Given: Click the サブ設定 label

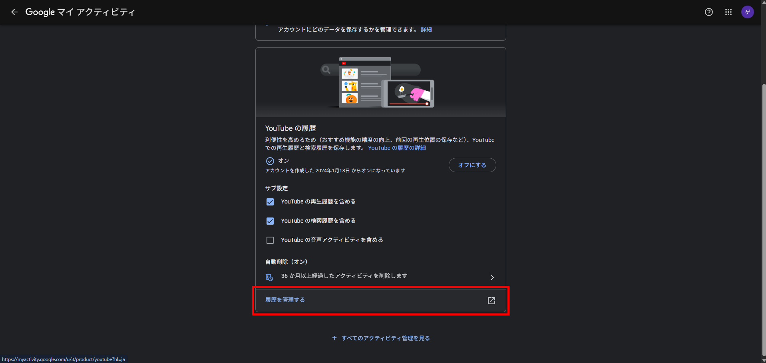Looking at the screenshot, I should tap(277, 188).
